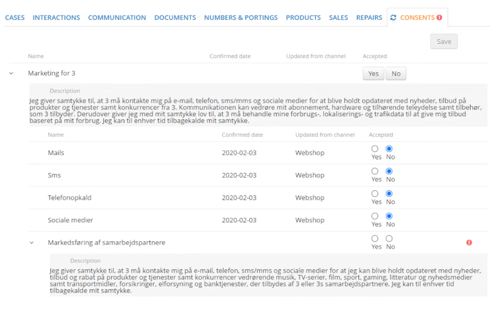Screen dimensions: 501x313
Task: Click No button for Marketing for 3
Action: pos(395,74)
